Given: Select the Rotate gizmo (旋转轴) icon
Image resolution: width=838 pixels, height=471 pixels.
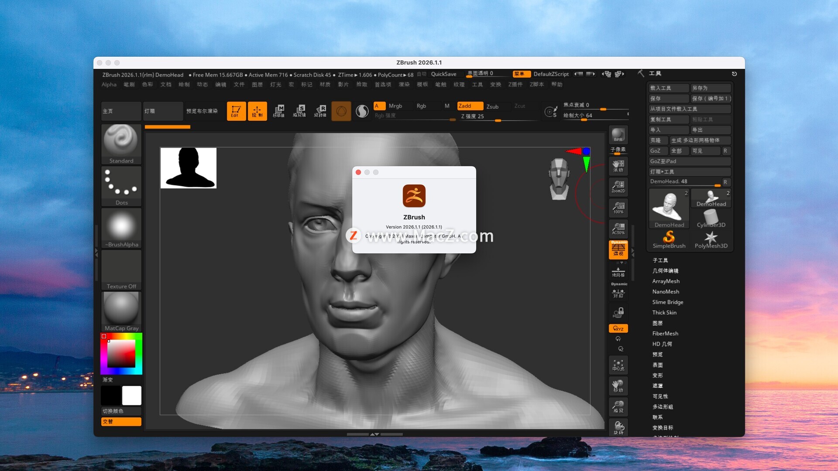Looking at the screenshot, I should (x=320, y=111).
